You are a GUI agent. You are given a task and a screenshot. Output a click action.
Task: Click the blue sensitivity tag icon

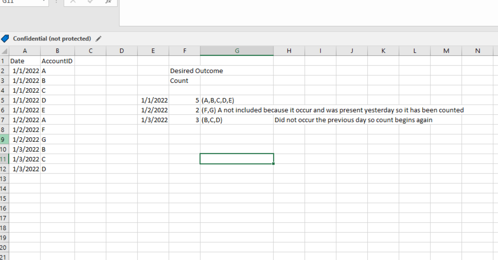point(5,38)
